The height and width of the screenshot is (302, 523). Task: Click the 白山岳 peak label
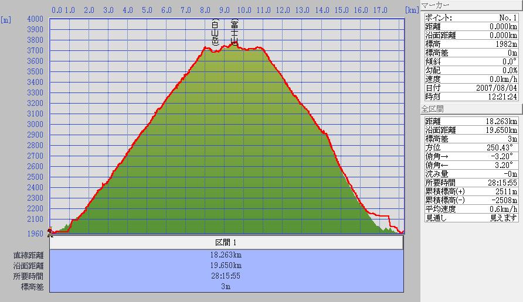(215, 32)
